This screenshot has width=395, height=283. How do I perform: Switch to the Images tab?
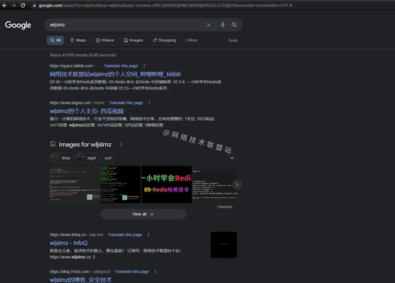pyautogui.click(x=133, y=40)
